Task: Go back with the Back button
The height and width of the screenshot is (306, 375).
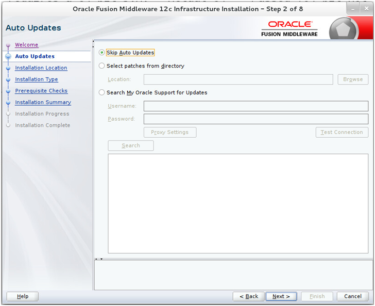Action: [x=249, y=296]
